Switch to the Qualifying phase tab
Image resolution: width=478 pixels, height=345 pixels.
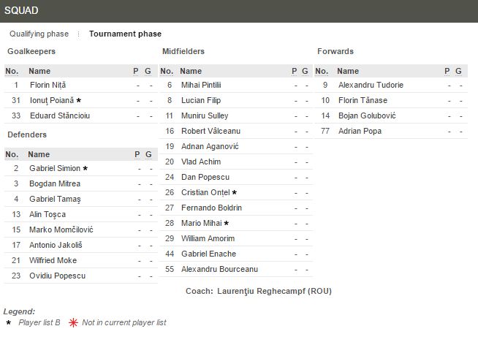click(39, 34)
